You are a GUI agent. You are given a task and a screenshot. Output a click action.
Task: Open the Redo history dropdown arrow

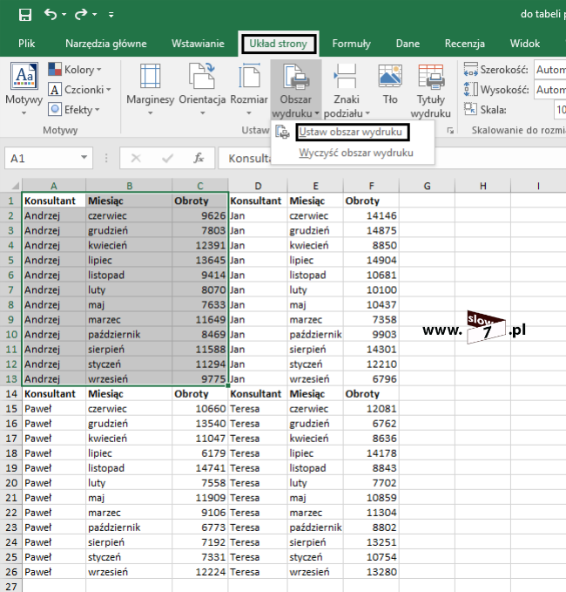pyautogui.click(x=95, y=15)
